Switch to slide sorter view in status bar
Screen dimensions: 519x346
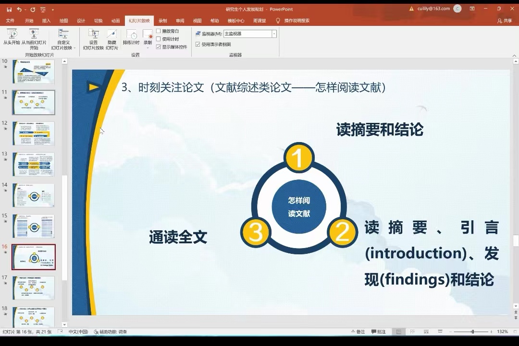click(x=412, y=332)
